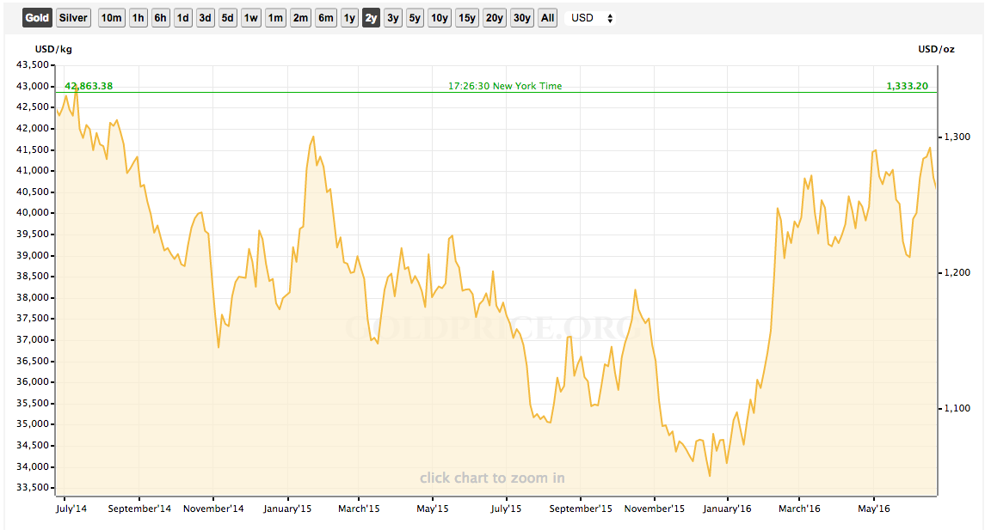Open the USD currency dropdown
This screenshot has width=985, height=530.
pyautogui.click(x=590, y=17)
